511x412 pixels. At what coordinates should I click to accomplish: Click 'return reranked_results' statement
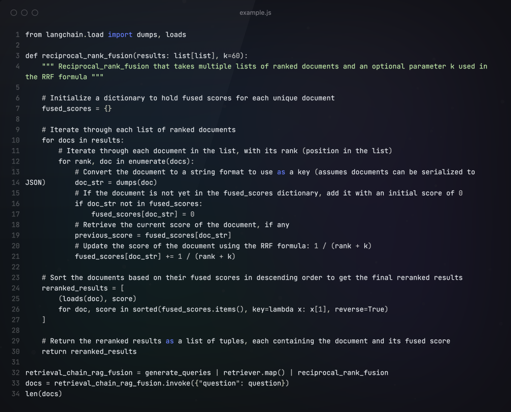[x=89, y=351]
